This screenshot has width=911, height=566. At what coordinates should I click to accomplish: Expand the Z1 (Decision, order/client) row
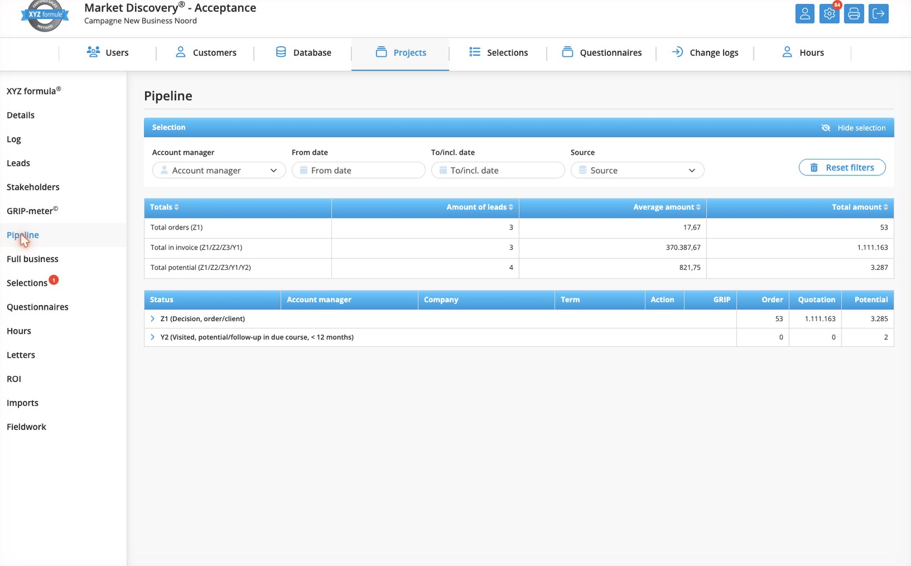click(x=153, y=318)
